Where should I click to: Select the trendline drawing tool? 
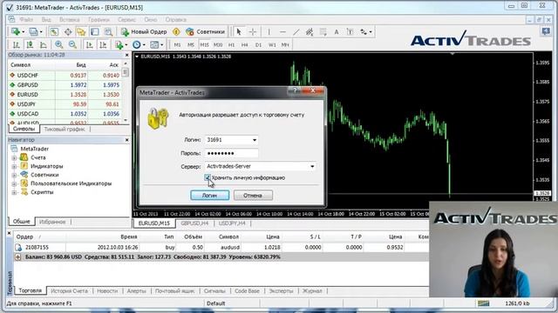296,32
